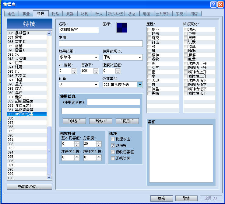
Task: Click the 确定 button
Action: click(x=162, y=198)
